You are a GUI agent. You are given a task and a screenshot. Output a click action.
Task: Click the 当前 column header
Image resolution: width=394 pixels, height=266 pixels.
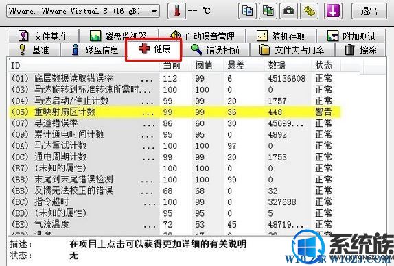pyautogui.click(x=176, y=66)
